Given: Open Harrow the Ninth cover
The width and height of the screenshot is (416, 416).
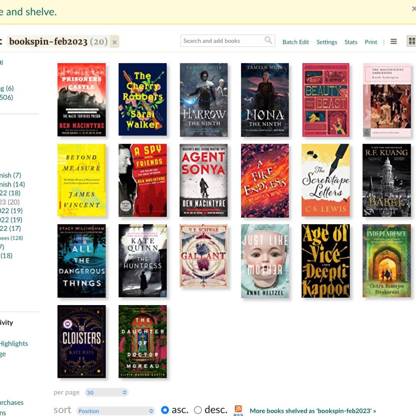Looking at the screenshot, I should click(x=204, y=100).
